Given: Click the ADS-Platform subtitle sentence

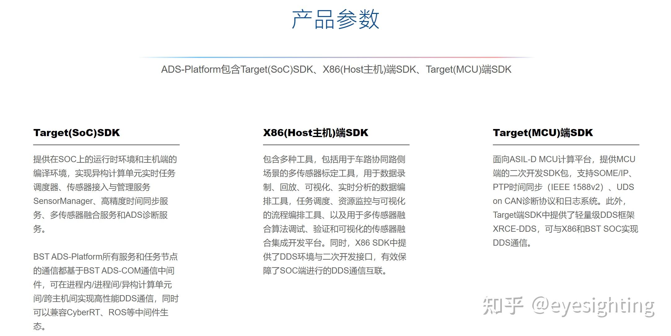Looking at the screenshot, I should [x=336, y=69].
